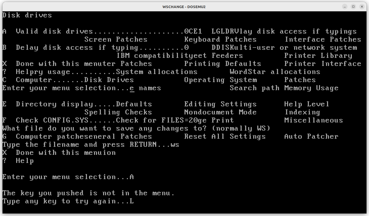This screenshot has height=216, width=369.
Task: Click the WSCHANGE - DOSEMU2 title bar
Action: (x=184, y=7)
